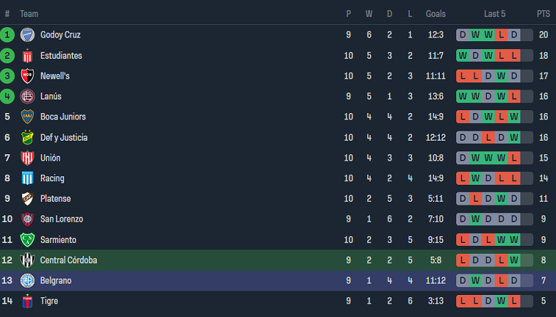Click the Godoy Cruz club crest

coord(27,35)
